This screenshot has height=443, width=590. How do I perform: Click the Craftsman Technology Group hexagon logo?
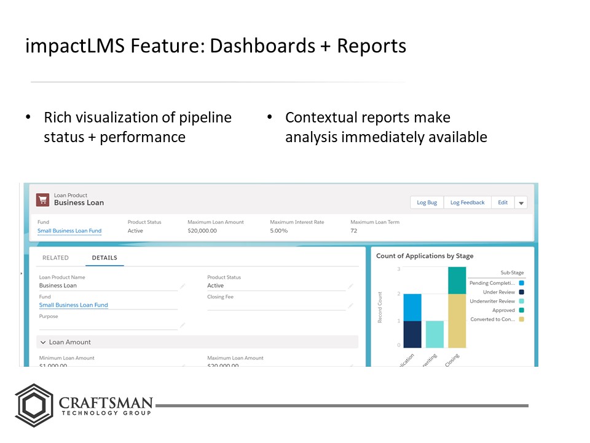[34, 405]
